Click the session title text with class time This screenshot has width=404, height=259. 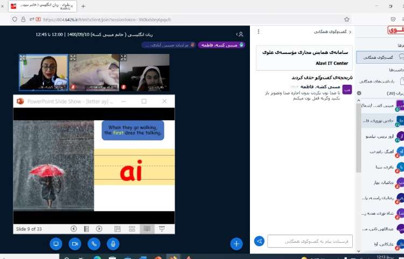coord(94,35)
